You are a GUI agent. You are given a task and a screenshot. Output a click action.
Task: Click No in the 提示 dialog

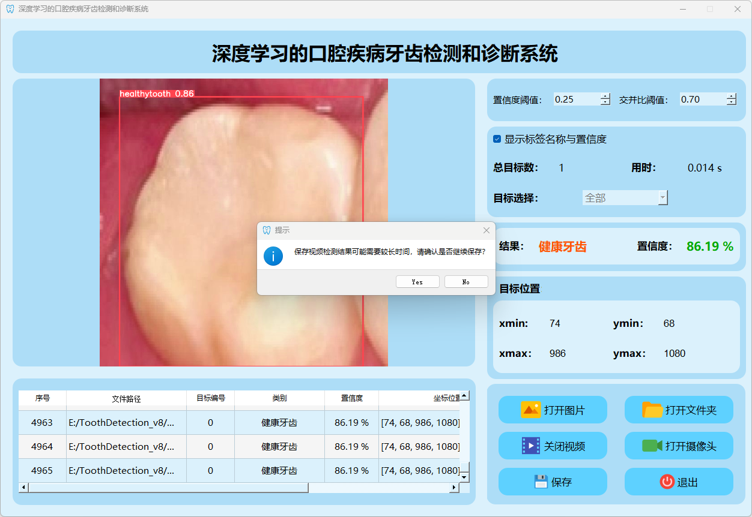coord(466,282)
